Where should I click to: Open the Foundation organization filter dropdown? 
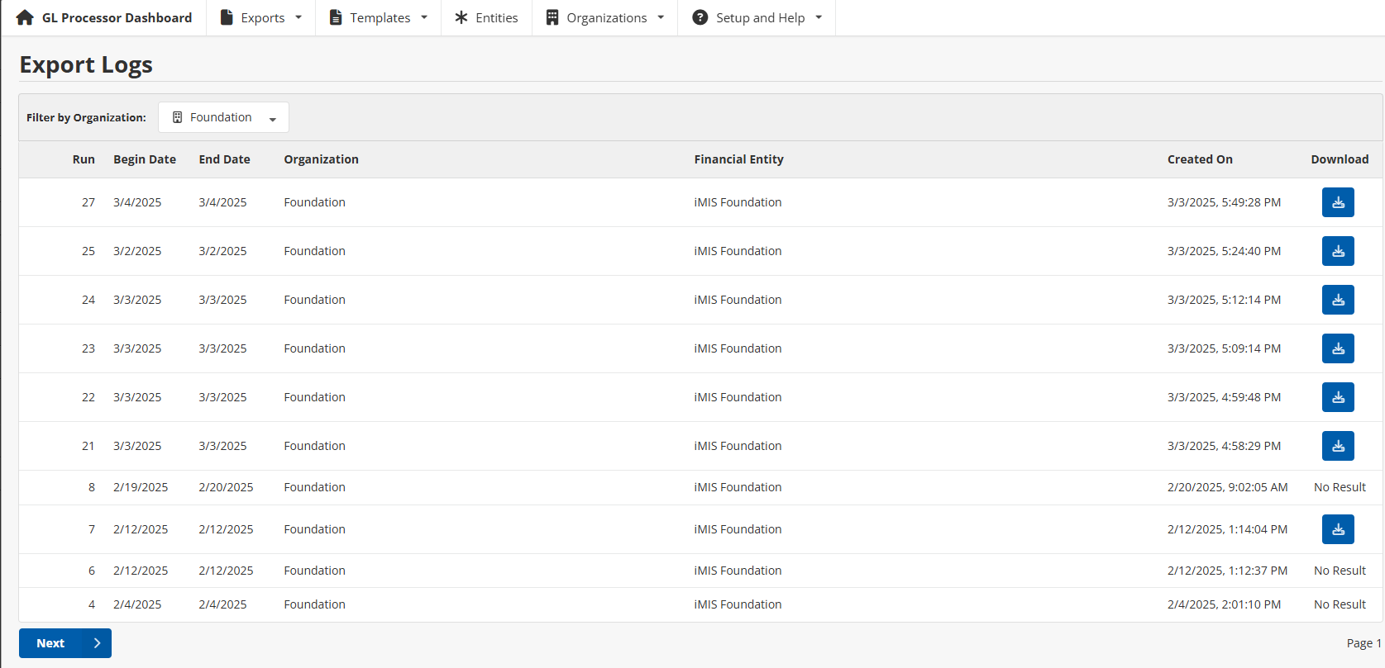coord(223,117)
